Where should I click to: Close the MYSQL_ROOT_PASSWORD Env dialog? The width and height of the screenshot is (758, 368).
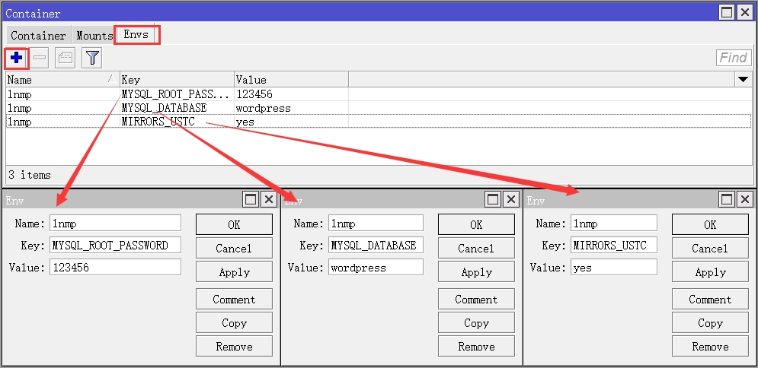(269, 199)
